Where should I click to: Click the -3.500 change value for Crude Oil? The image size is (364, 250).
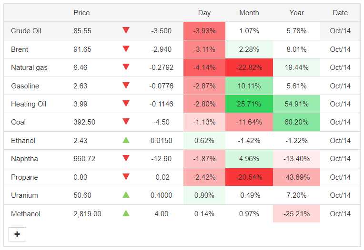[162, 31]
